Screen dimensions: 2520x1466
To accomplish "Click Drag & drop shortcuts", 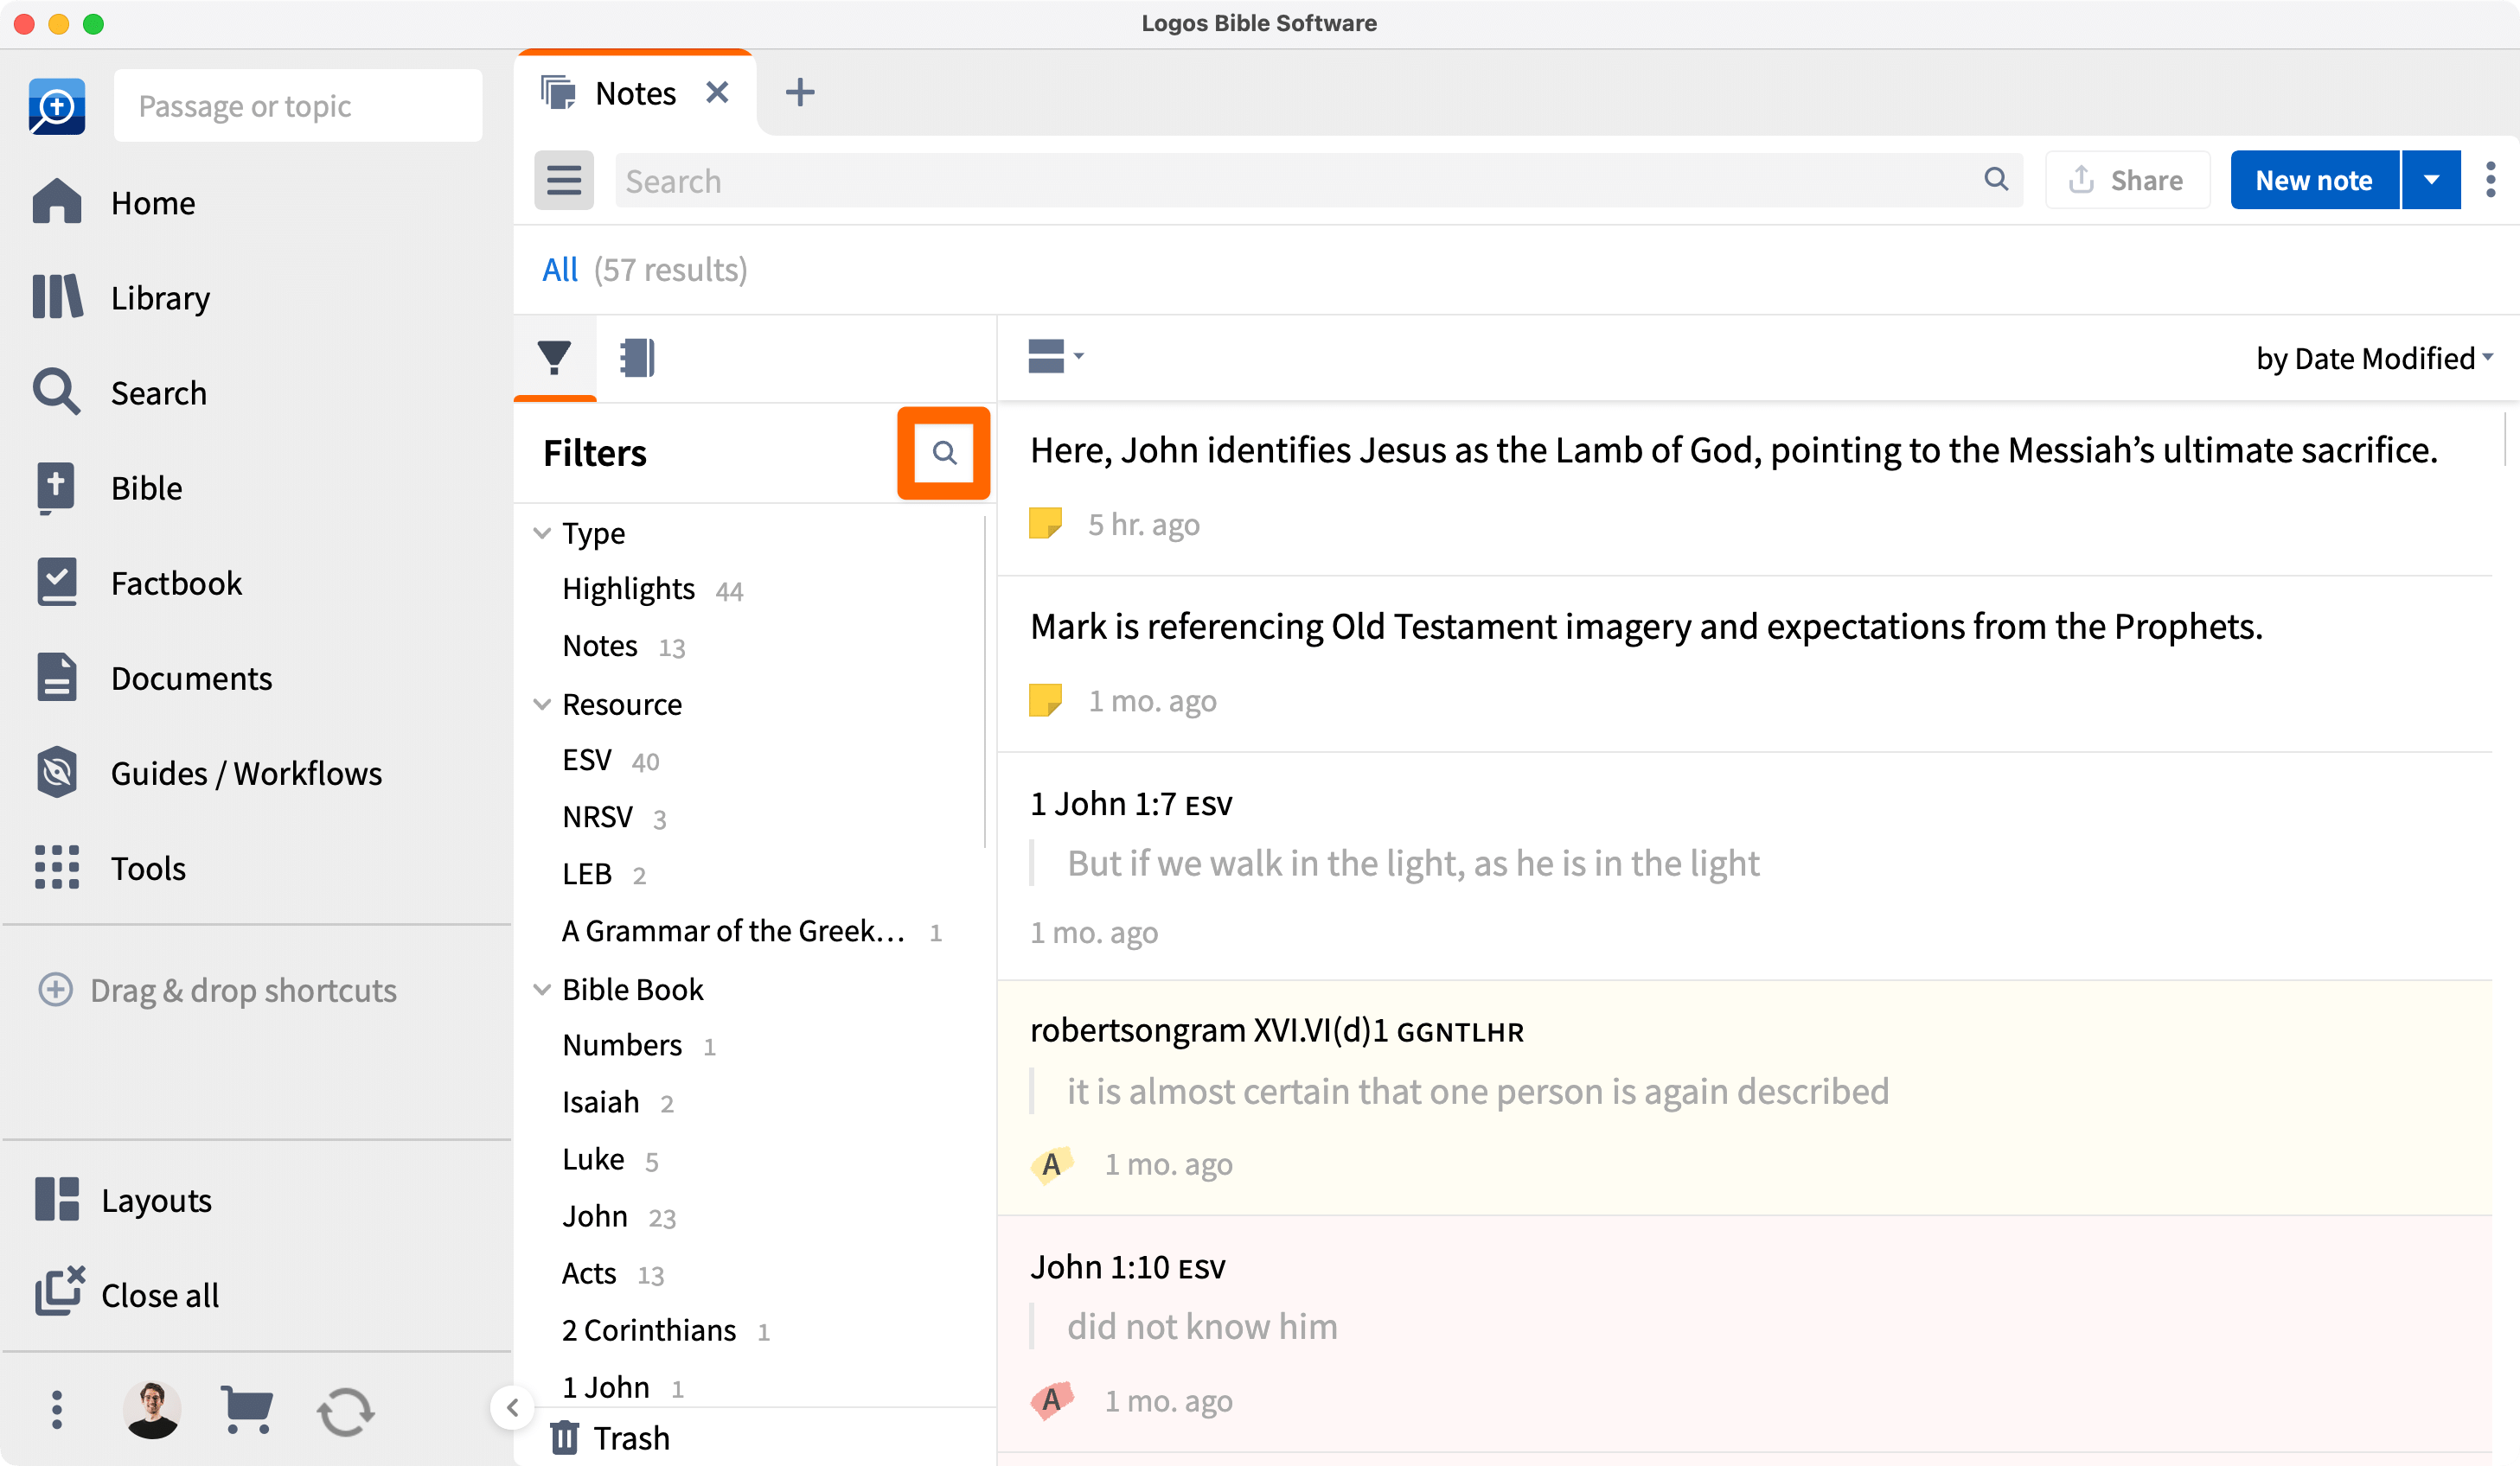I will coord(217,991).
